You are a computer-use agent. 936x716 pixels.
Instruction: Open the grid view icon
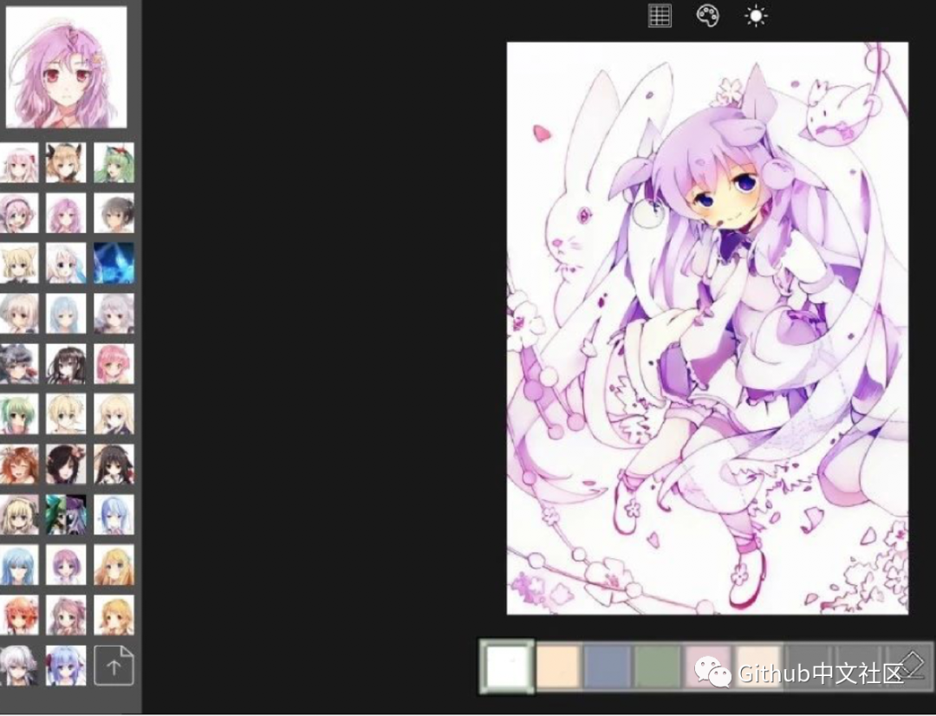coord(660,16)
